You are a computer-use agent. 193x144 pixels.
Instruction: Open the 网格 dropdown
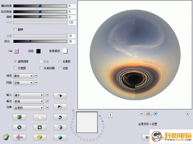point(23,83)
